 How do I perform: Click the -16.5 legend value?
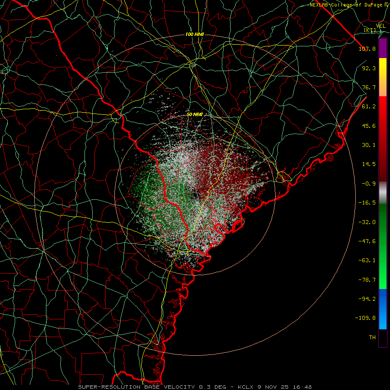[x=367, y=203]
